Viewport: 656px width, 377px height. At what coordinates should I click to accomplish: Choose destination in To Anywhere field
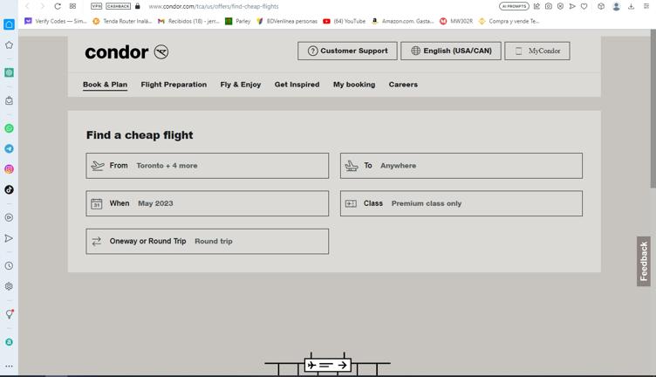[x=461, y=166]
